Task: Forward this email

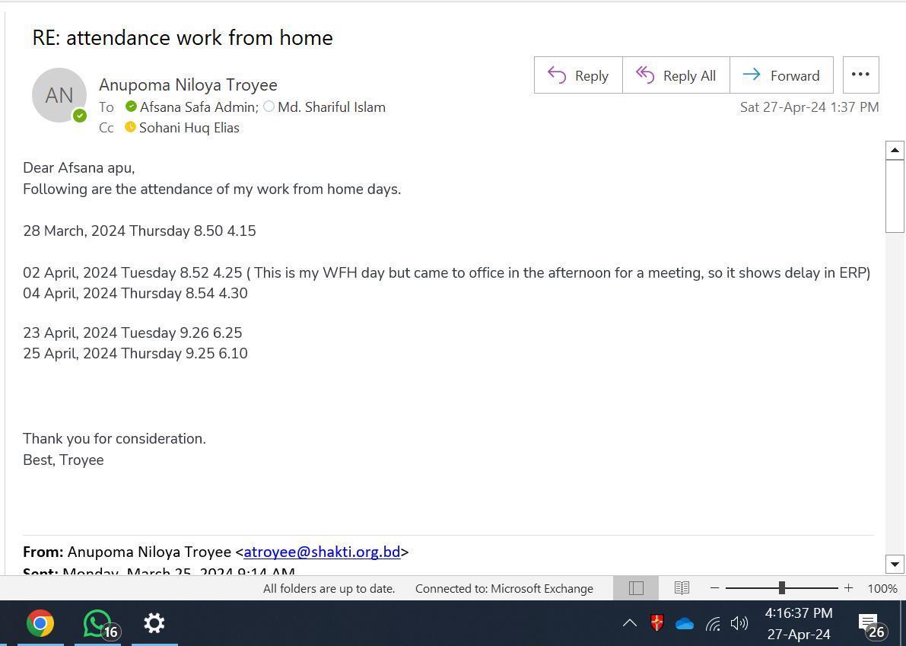Action: pyautogui.click(x=782, y=75)
